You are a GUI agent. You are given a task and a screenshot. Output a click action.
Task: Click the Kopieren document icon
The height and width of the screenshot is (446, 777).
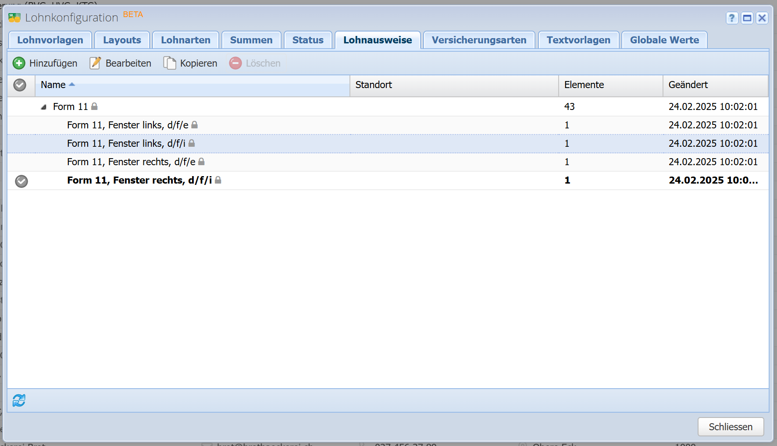(170, 63)
